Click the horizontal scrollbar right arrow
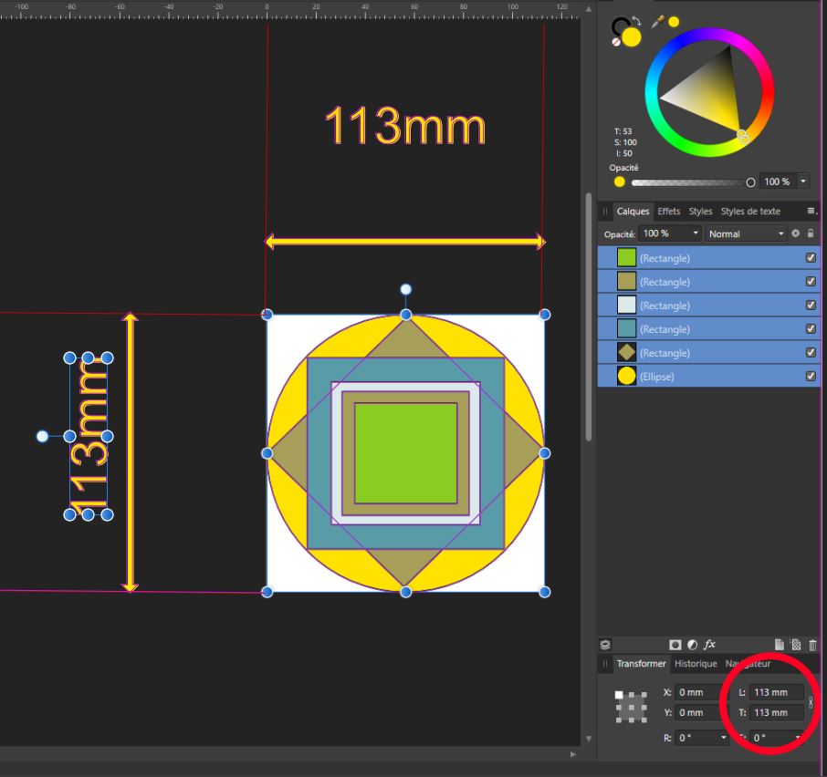827x777 pixels. (573, 754)
